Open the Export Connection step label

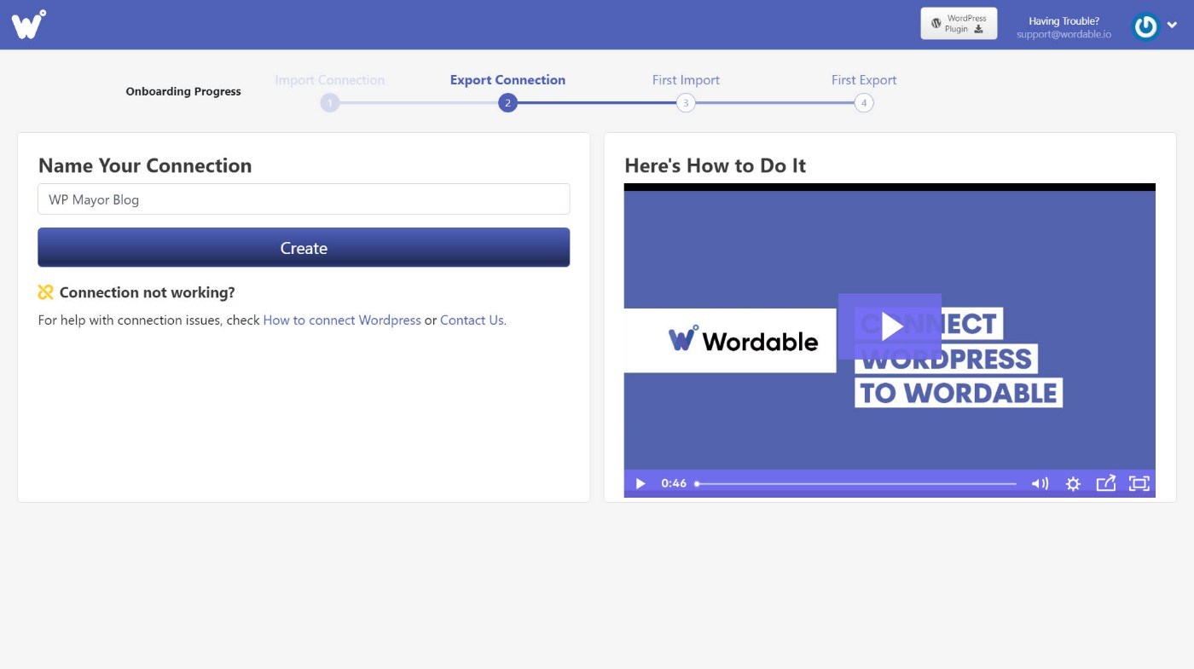point(507,80)
